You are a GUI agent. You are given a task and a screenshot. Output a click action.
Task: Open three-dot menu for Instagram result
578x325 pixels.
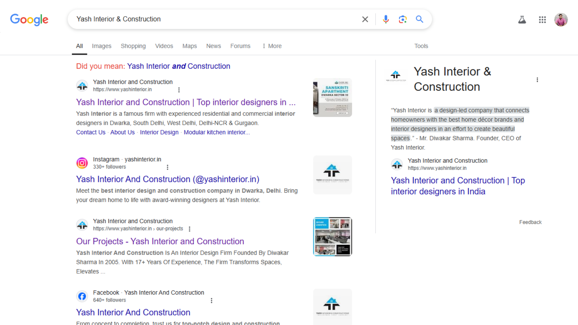167,167
